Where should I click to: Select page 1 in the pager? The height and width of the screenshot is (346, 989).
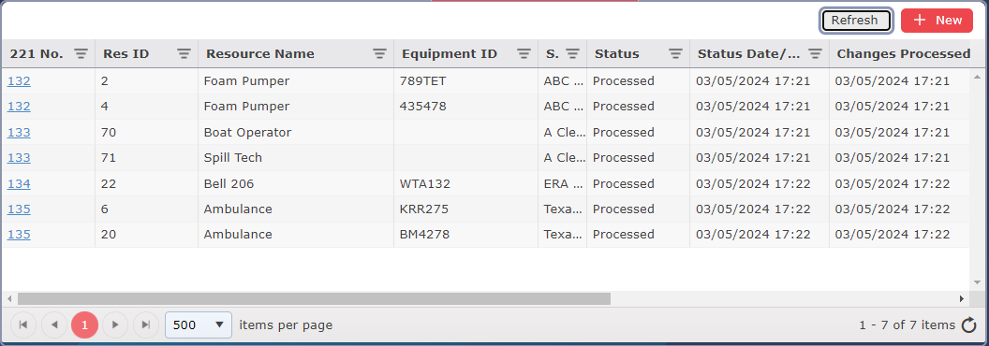click(85, 325)
